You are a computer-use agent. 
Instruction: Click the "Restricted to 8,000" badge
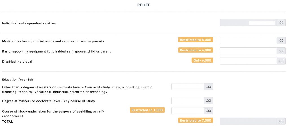pos(195,40)
